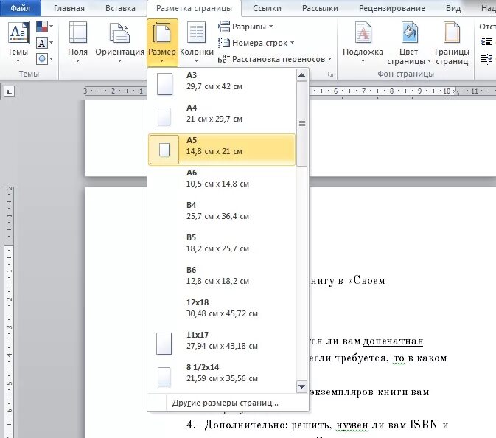Screen dimensions: 496x438
Task: Open theme fonts dropdown
Action: [x=44, y=43]
